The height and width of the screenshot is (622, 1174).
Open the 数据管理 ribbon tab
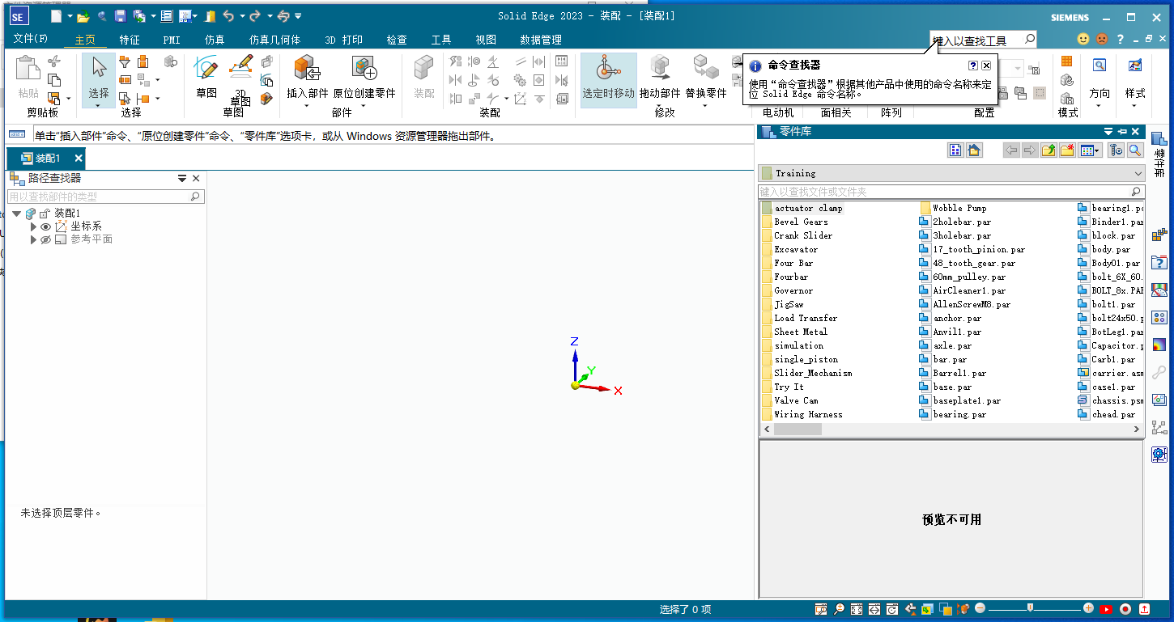point(541,39)
